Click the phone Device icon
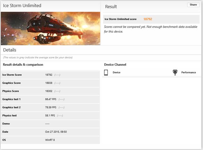 106,72
